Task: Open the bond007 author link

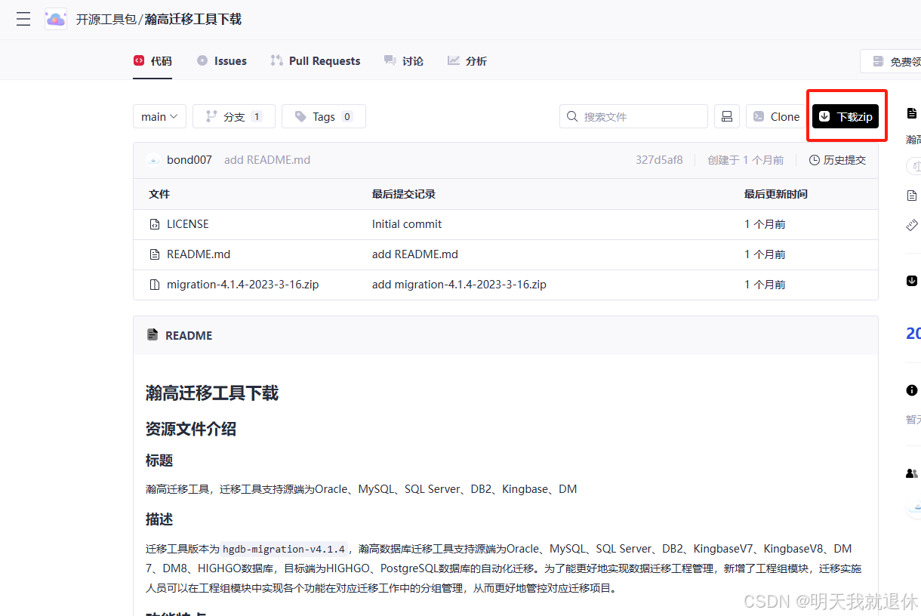Action: (x=189, y=160)
